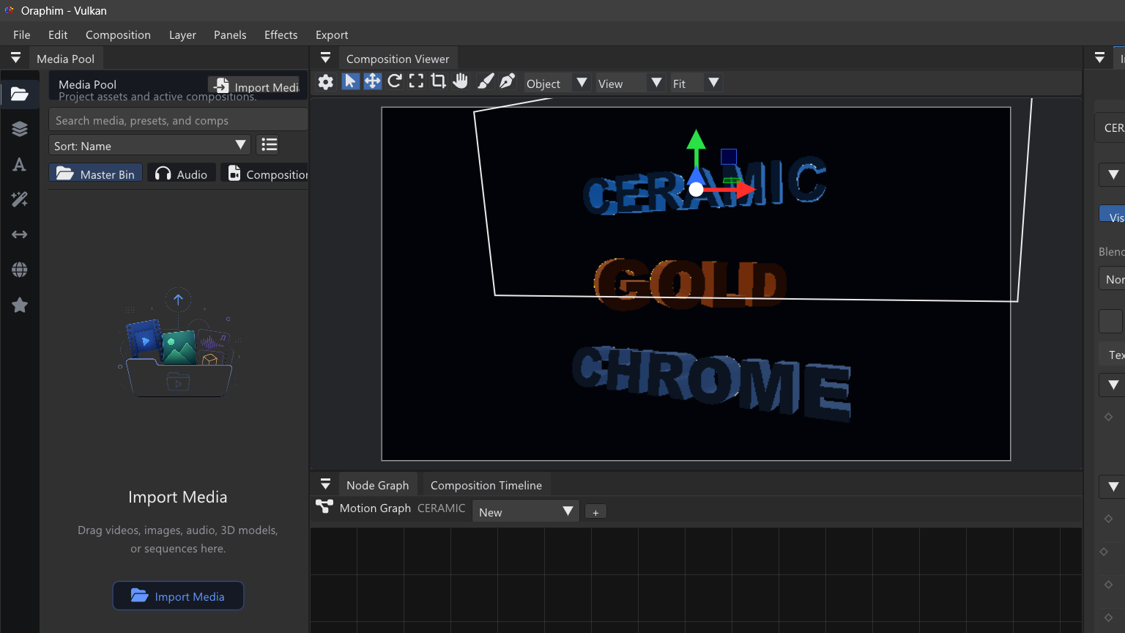Open Media Pool folder sidebar icon
The width and height of the screenshot is (1125, 633).
pyautogui.click(x=20, y=94)
